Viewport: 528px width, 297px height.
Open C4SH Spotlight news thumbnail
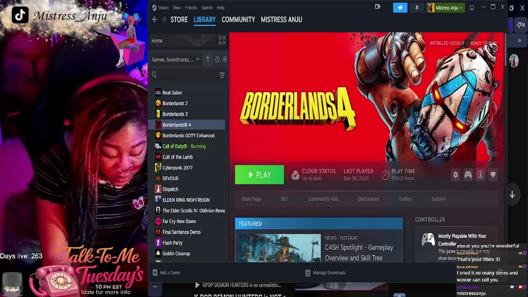point(280,248)
